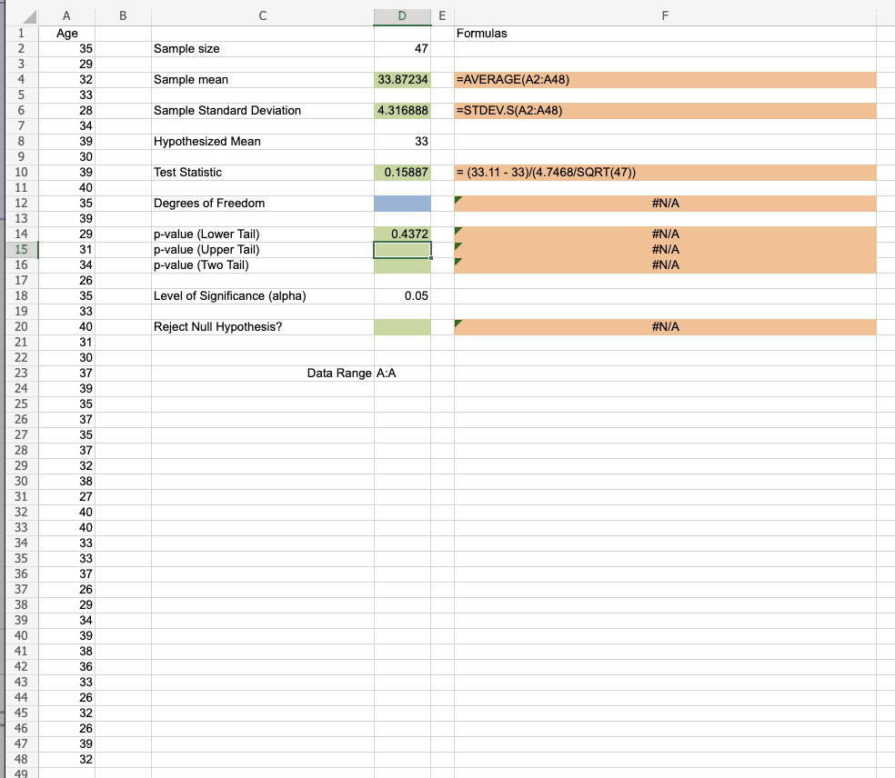
Task: Click Test Statistic label cell
Action: click(263, 173)
